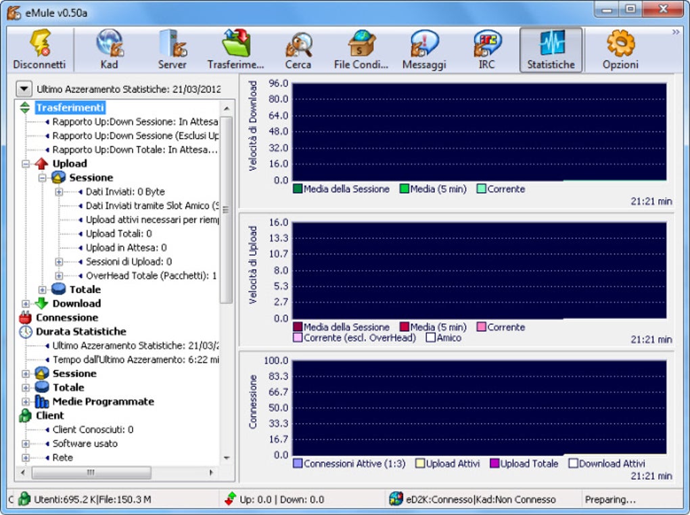Open the Messaggi messages view

tap(424, 49)
